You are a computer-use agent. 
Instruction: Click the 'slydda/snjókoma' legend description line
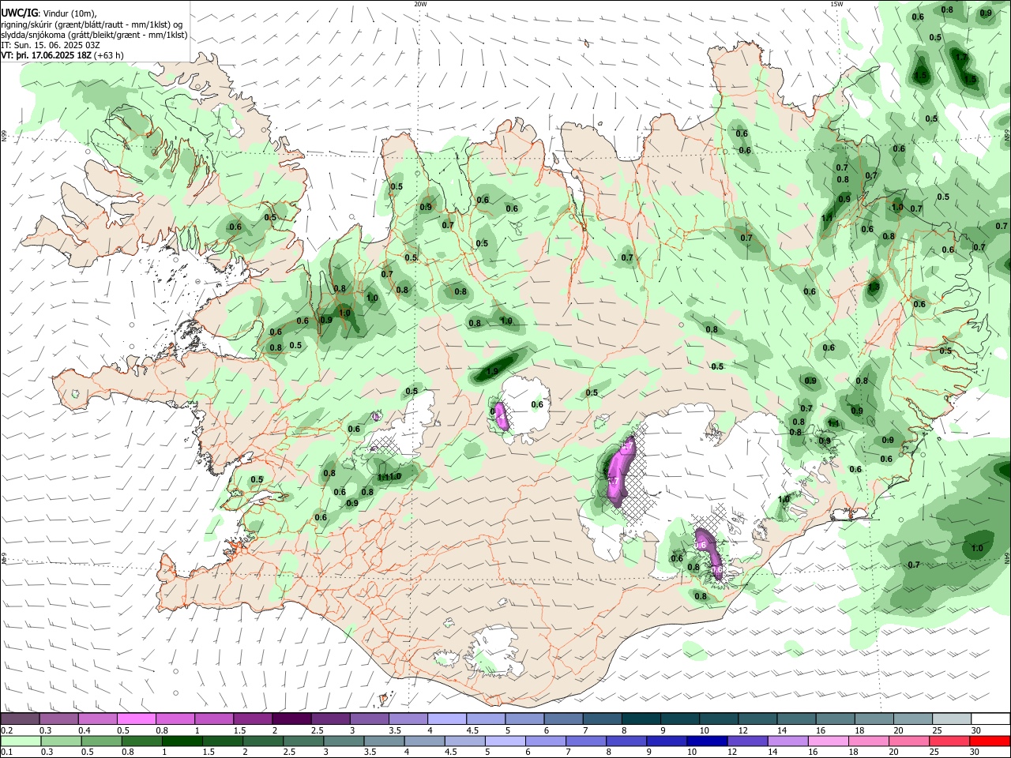pyautogui.click(x=95, y=35)
